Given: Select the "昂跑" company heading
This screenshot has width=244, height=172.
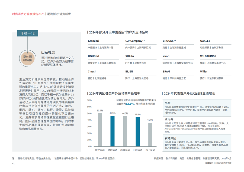Looking at the screenshot, I should 168,103.
